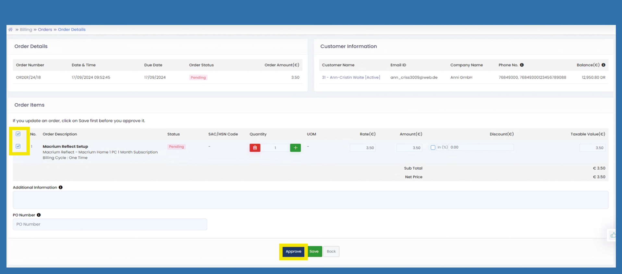Click the green plus quantity icon

click(295, 148)
